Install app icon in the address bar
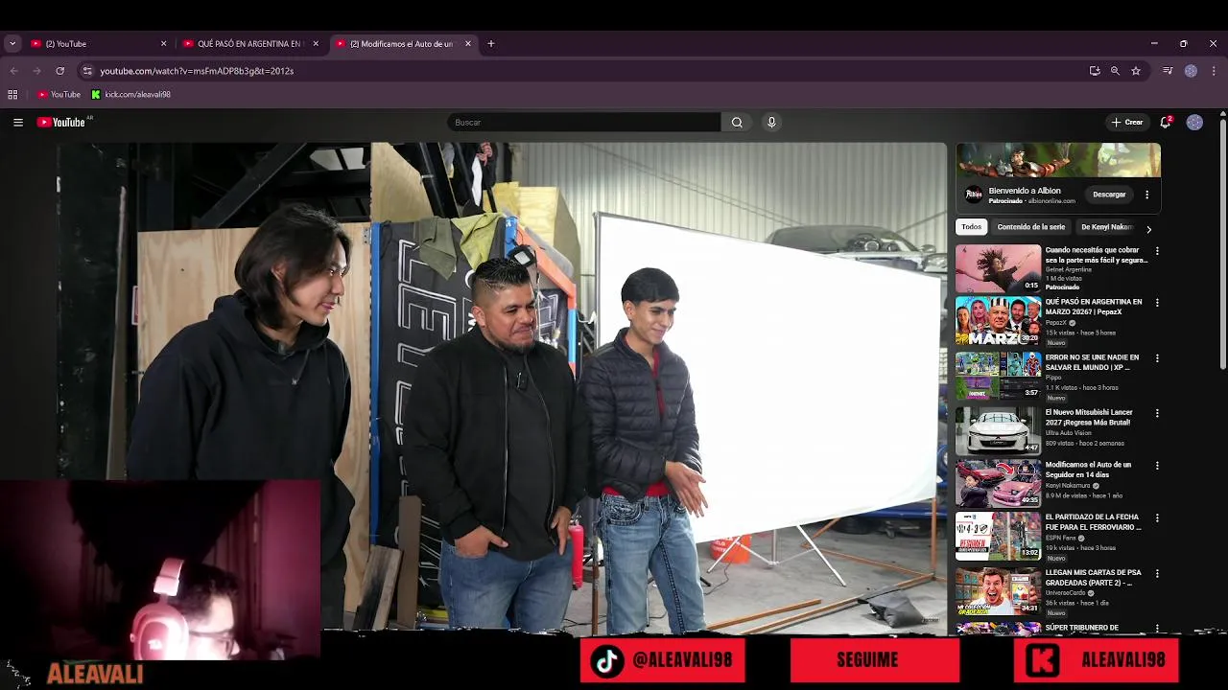 coord(1095,71)
